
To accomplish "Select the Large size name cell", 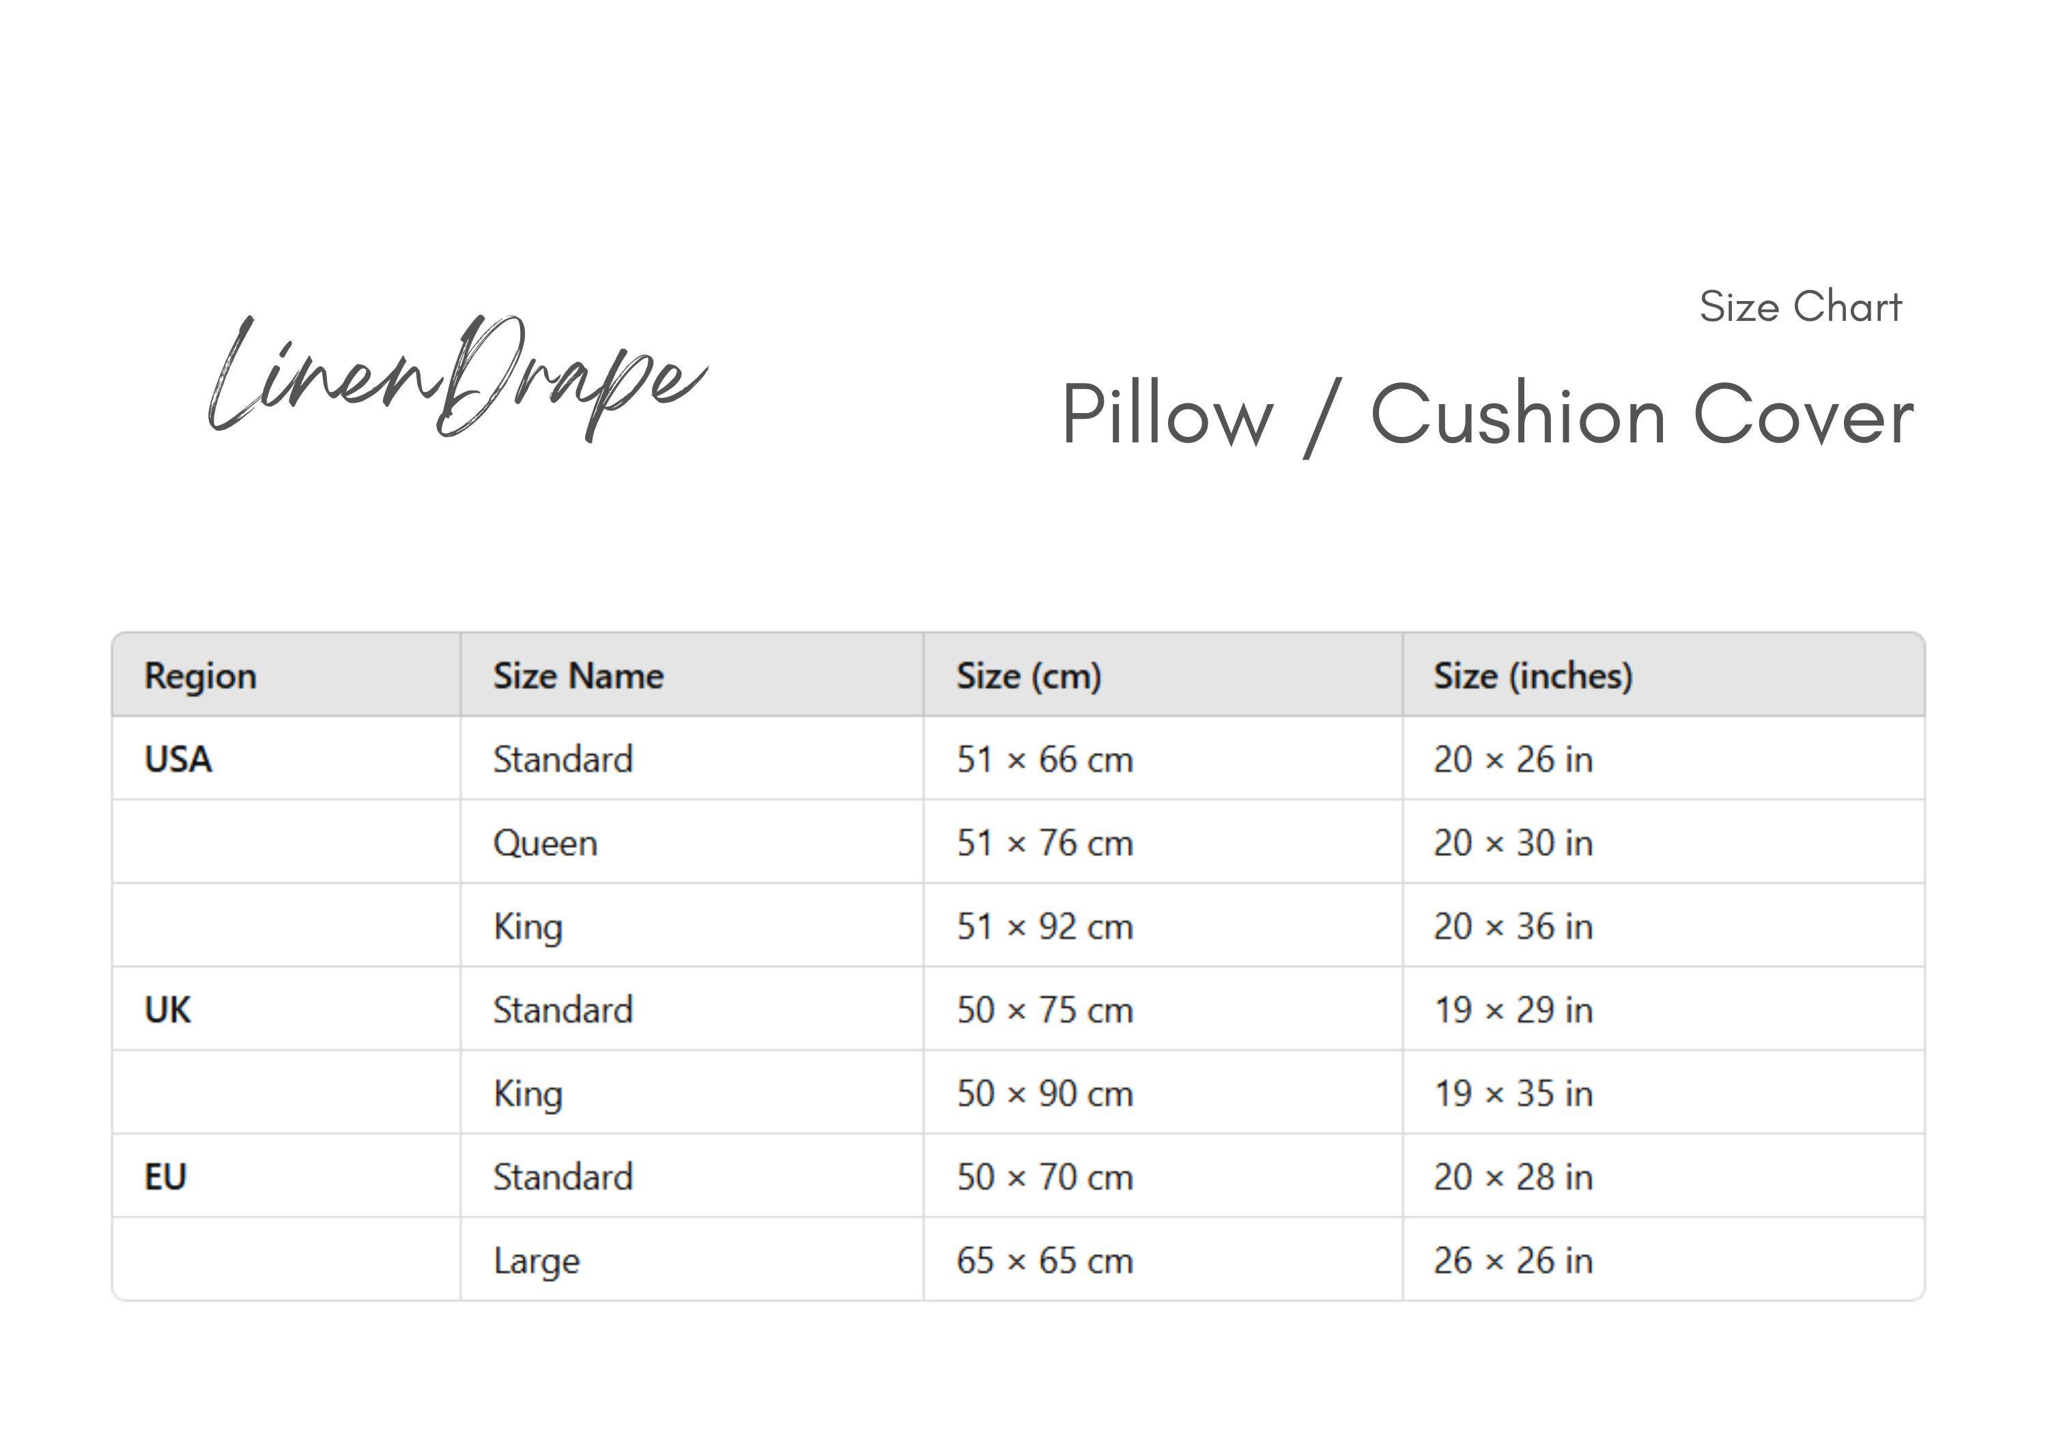I will tap(692, 1259).
